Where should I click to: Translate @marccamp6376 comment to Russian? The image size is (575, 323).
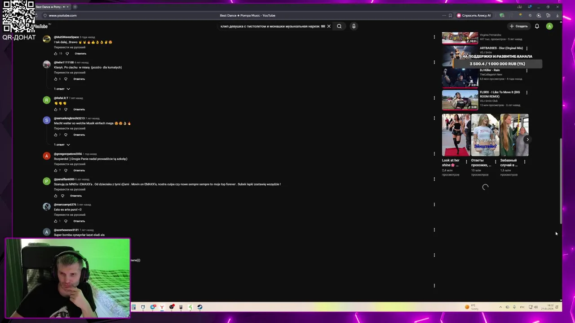(x=70, y=215)
